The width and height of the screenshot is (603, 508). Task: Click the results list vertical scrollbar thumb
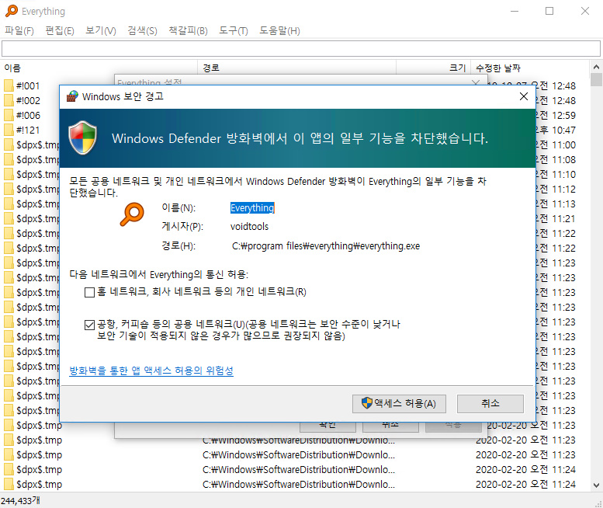click(596, 80)
